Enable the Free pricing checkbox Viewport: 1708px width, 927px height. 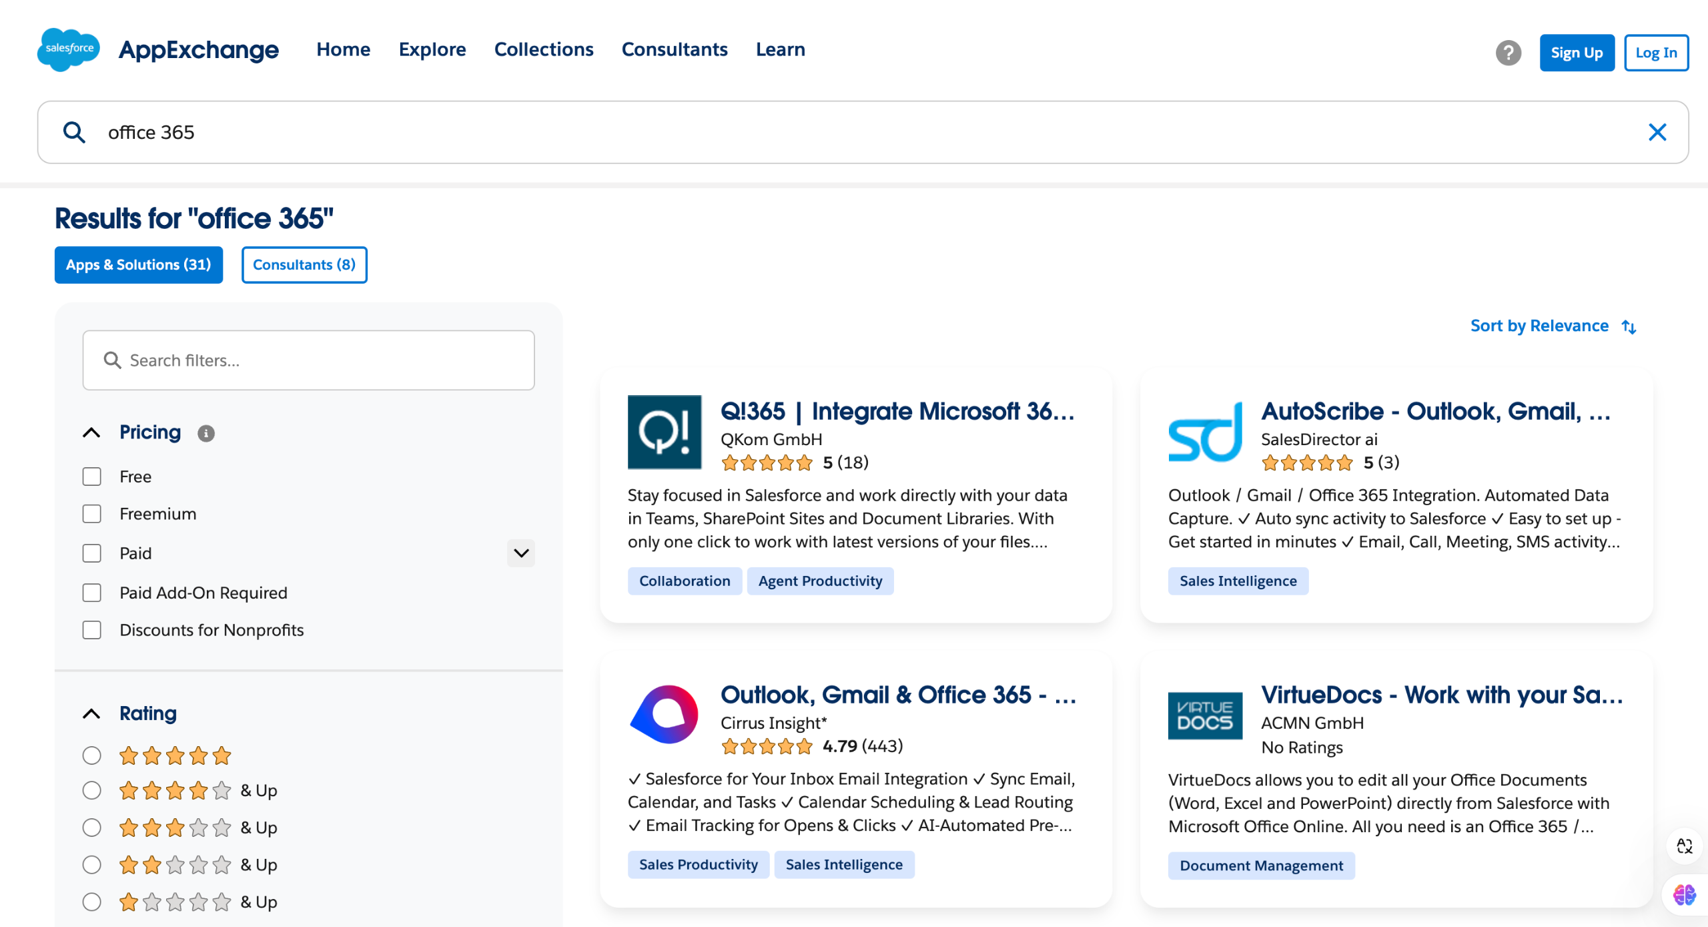click(91, 477)
